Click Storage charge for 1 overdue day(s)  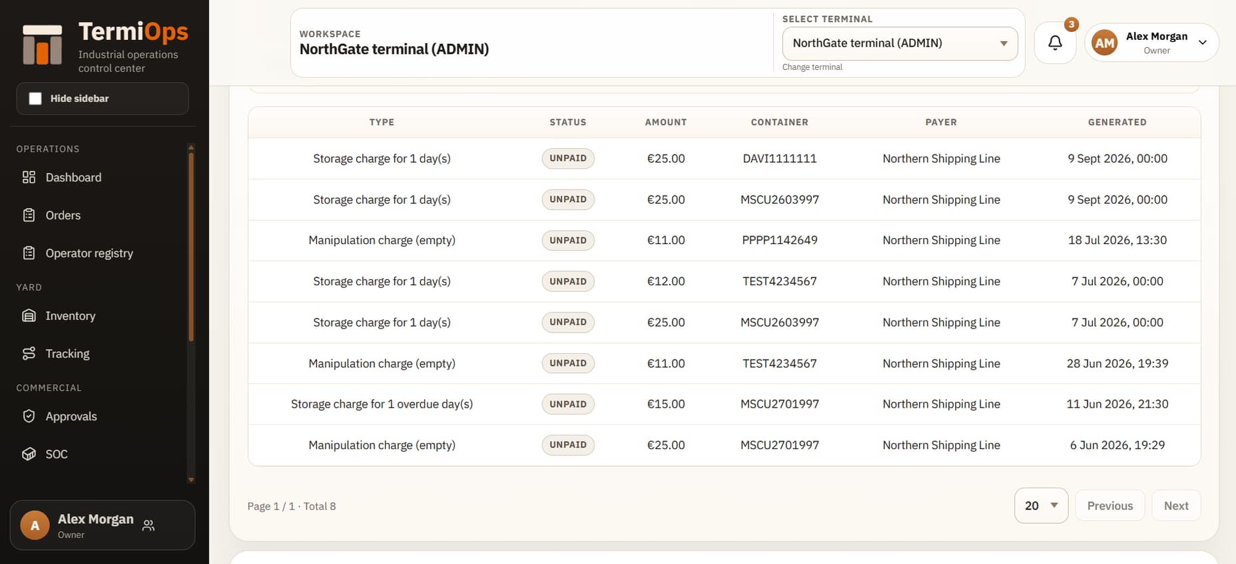pos(382,404)
